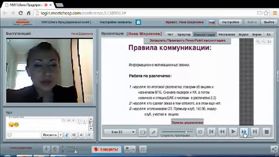Screen dimensions: 279x157
Task: Select the Презентация tab
Action: (x=204, y=34)
